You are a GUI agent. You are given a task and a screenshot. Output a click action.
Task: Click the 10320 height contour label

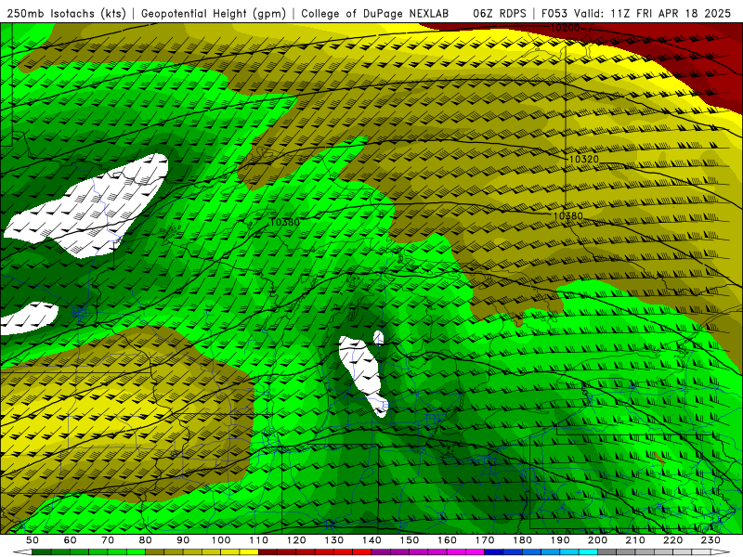[583, 159]
